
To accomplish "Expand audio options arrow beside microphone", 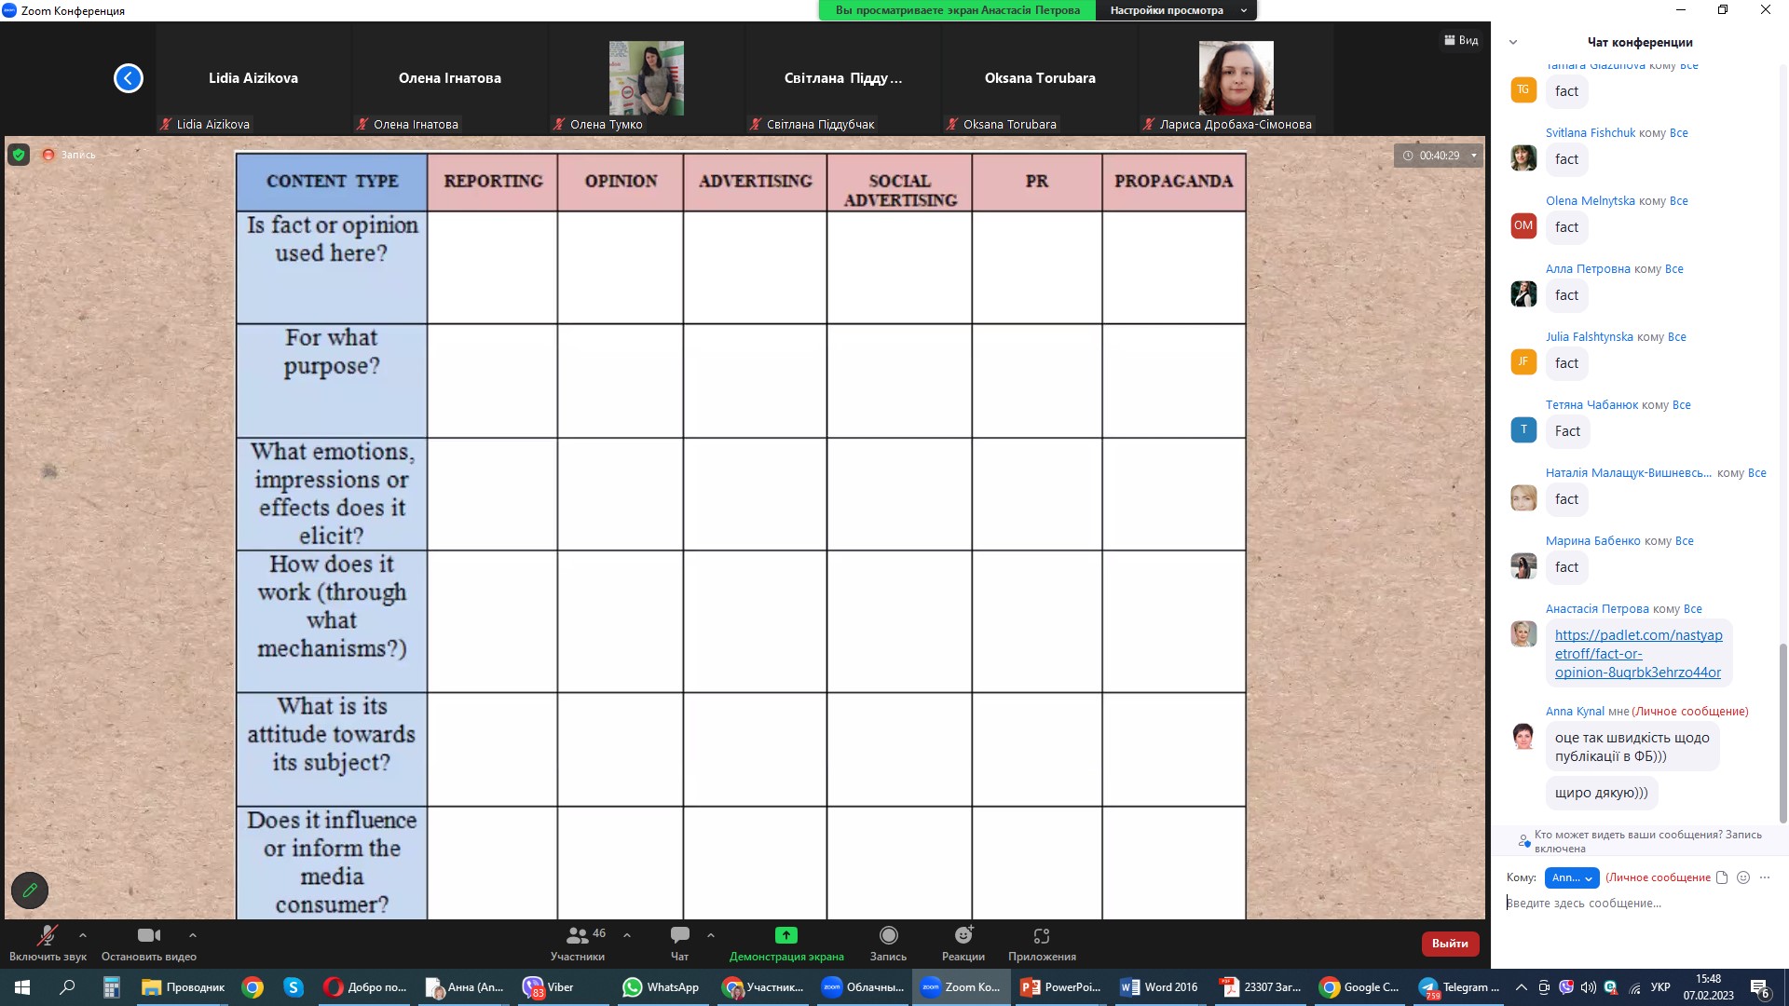I will pyautogui.click(x=83, y=935).
